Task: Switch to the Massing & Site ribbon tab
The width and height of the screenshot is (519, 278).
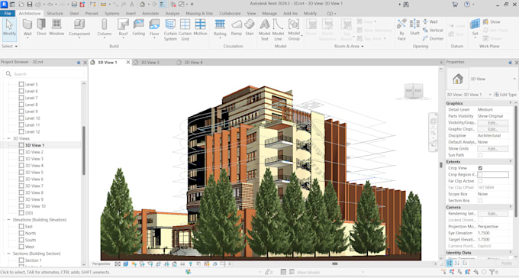Action: [x=199, y=13]
